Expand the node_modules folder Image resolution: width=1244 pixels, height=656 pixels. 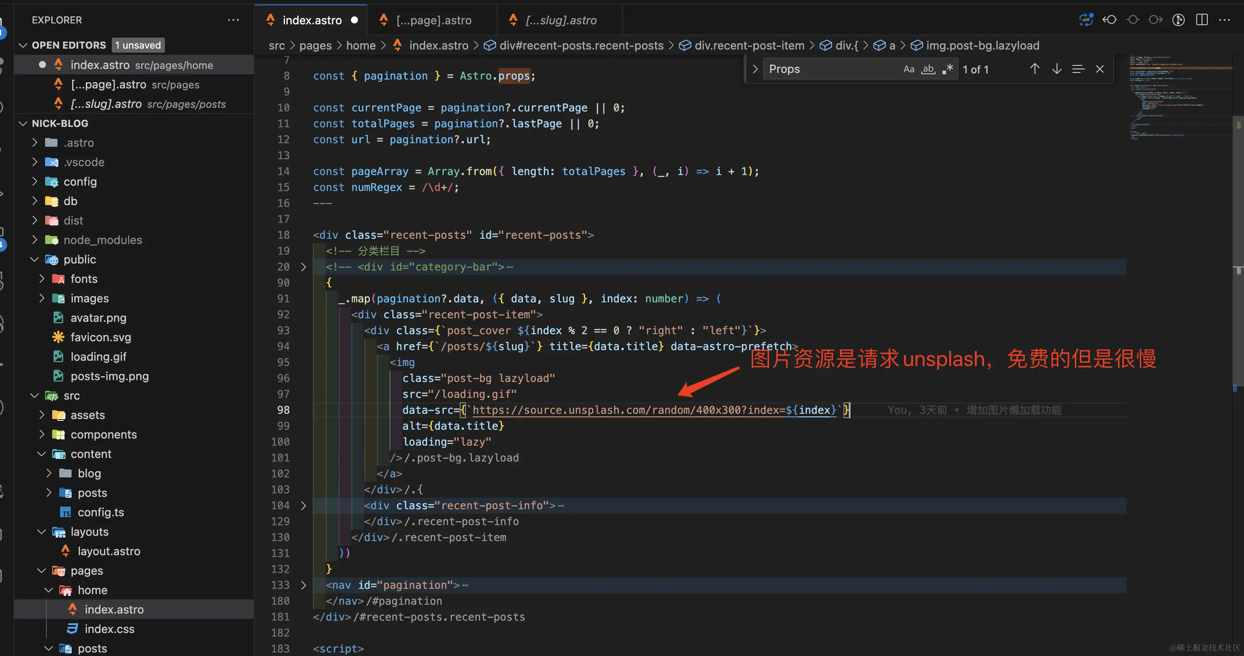[103, 240]
